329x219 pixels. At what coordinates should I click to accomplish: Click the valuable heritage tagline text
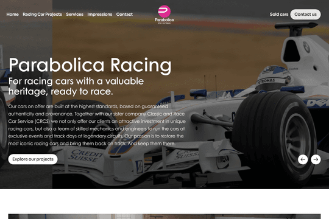click(x=76, y=86)
